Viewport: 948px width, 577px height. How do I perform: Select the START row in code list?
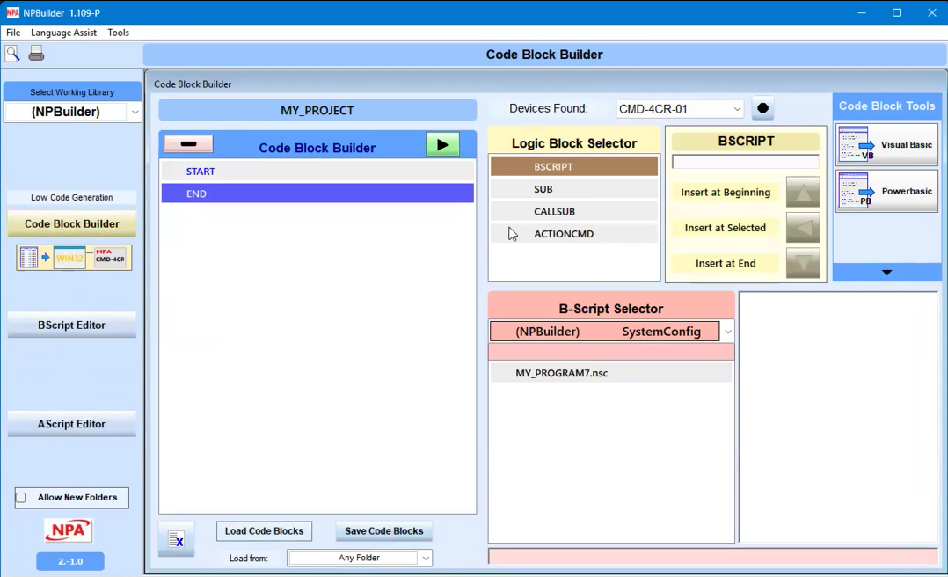click(x=317, y=172)
